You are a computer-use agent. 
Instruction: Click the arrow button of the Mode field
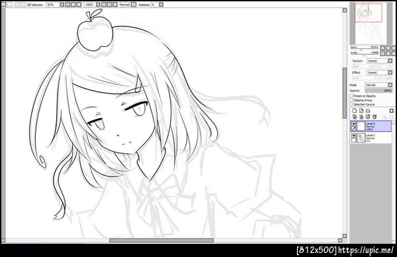390,85
